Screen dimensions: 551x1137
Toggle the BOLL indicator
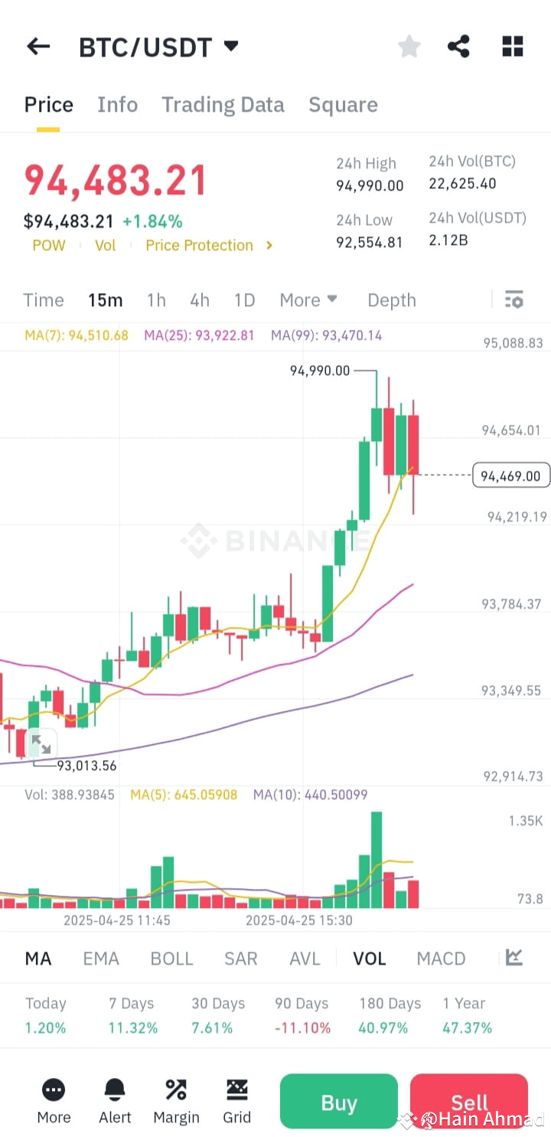pyautogui.click(x=171, y=958)
